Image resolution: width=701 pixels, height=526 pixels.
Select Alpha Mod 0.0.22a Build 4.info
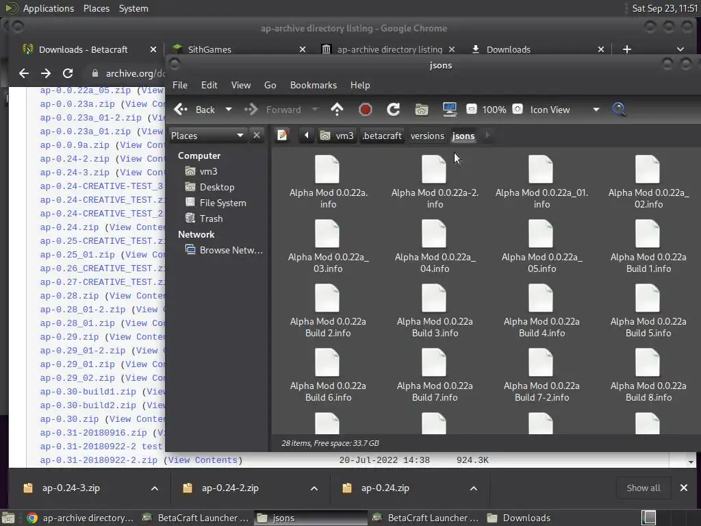click(x=541, y=311)
